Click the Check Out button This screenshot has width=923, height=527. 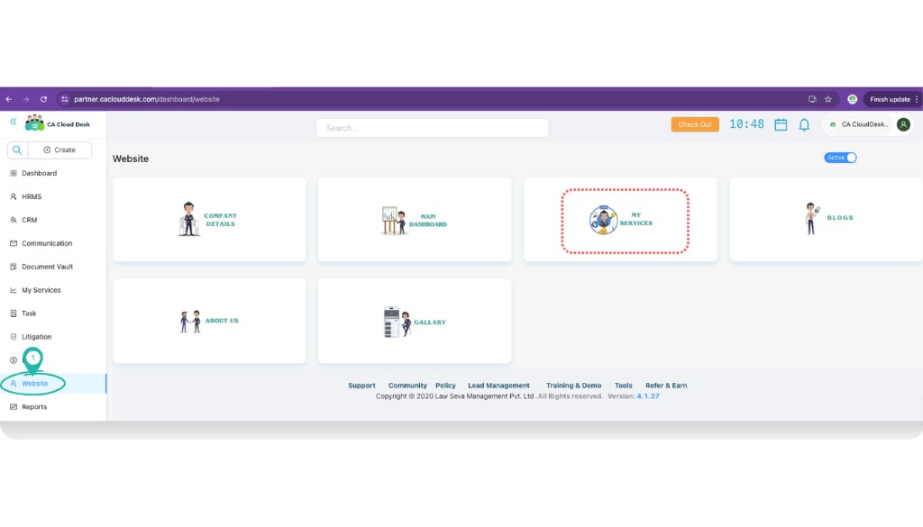pyautogui.click(x=694, y=124)
